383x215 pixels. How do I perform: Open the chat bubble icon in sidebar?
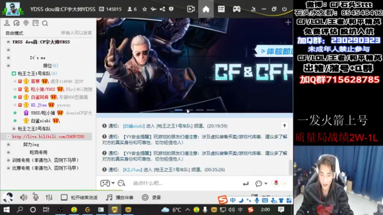(16, 23)
